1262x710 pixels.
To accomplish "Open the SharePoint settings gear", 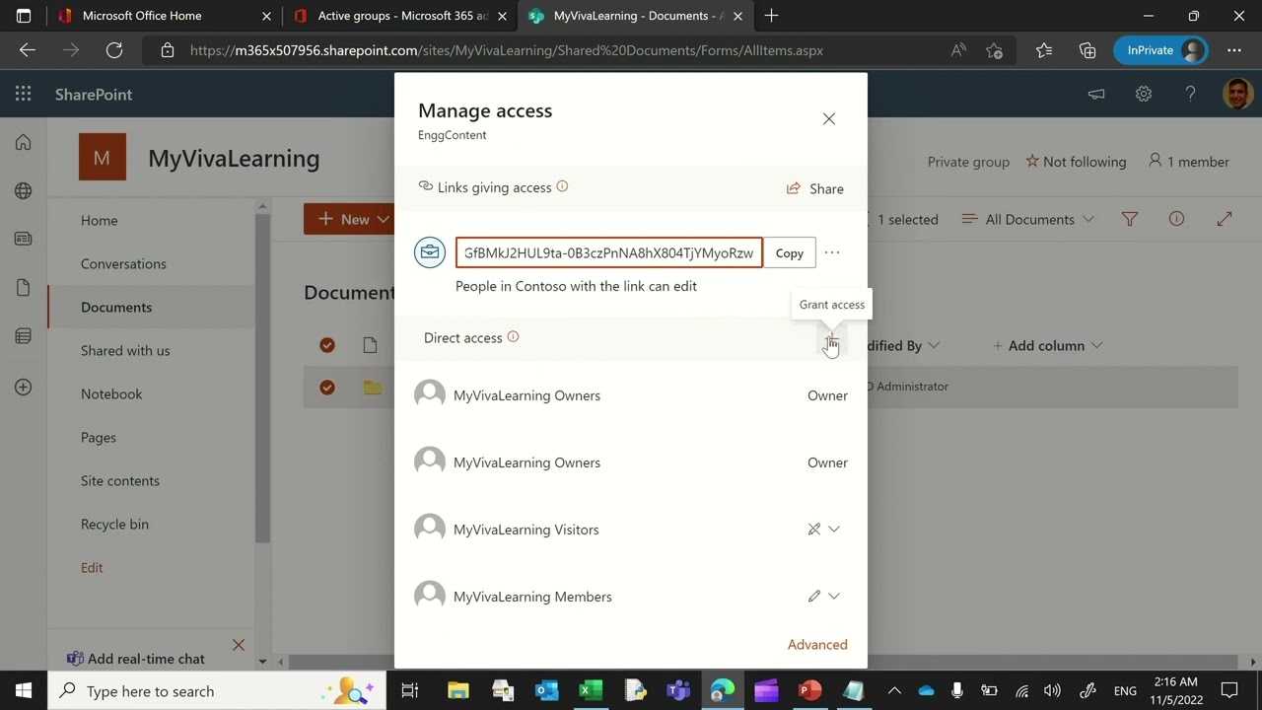I will (1143, 94).
